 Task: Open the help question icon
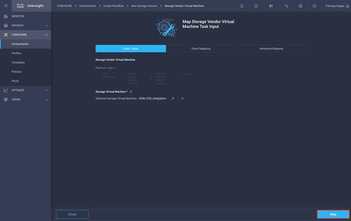[314, 6]
